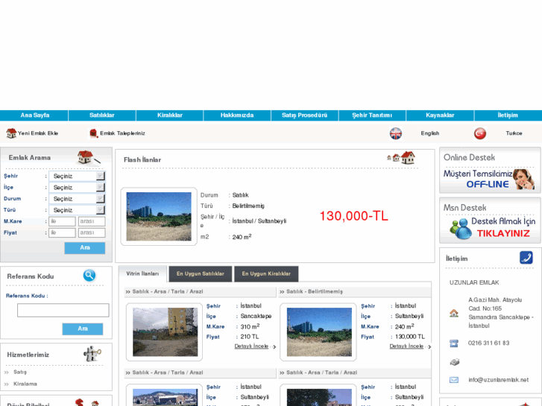Open the Sultanbeyli 130.000 TL listing photo

click(319, 332)
